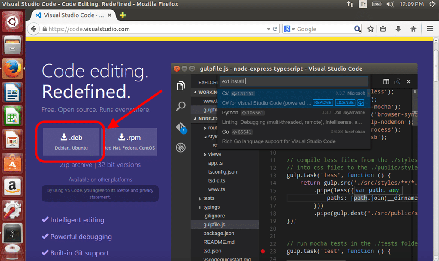
Task: Click the Firefox back arrow button
Action: pos(33,29)
